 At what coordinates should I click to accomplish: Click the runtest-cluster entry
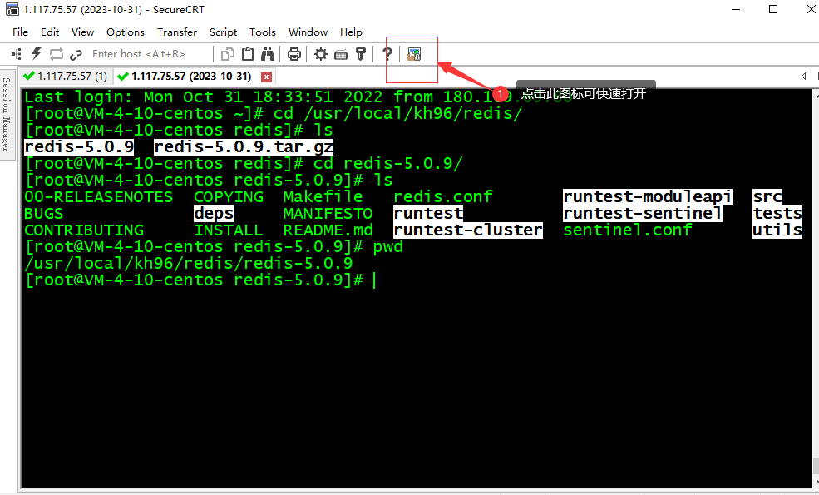[x=468, y=230]
